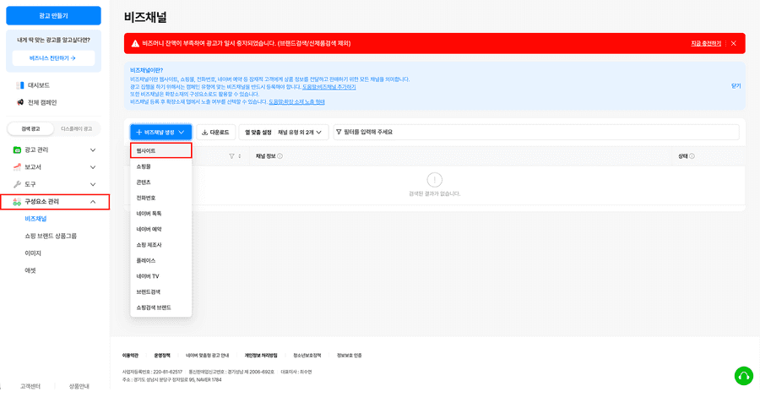Choose 웹사이트 from the channel dropdown menu

tap(160, 150)
